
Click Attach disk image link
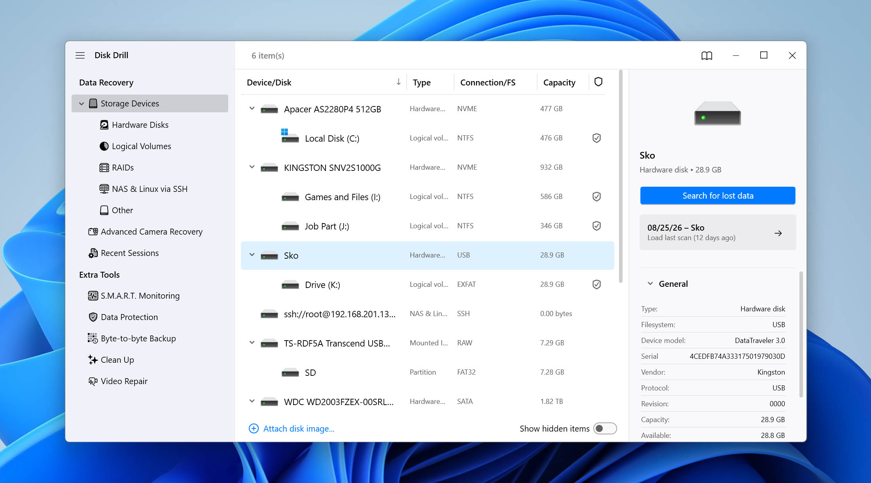pyautogui.click(x=299, y=428)
